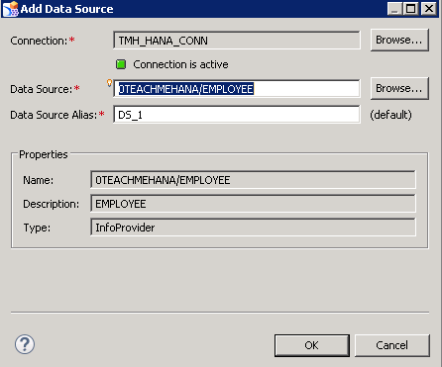Confirm with the OK button

pos(312,345)
